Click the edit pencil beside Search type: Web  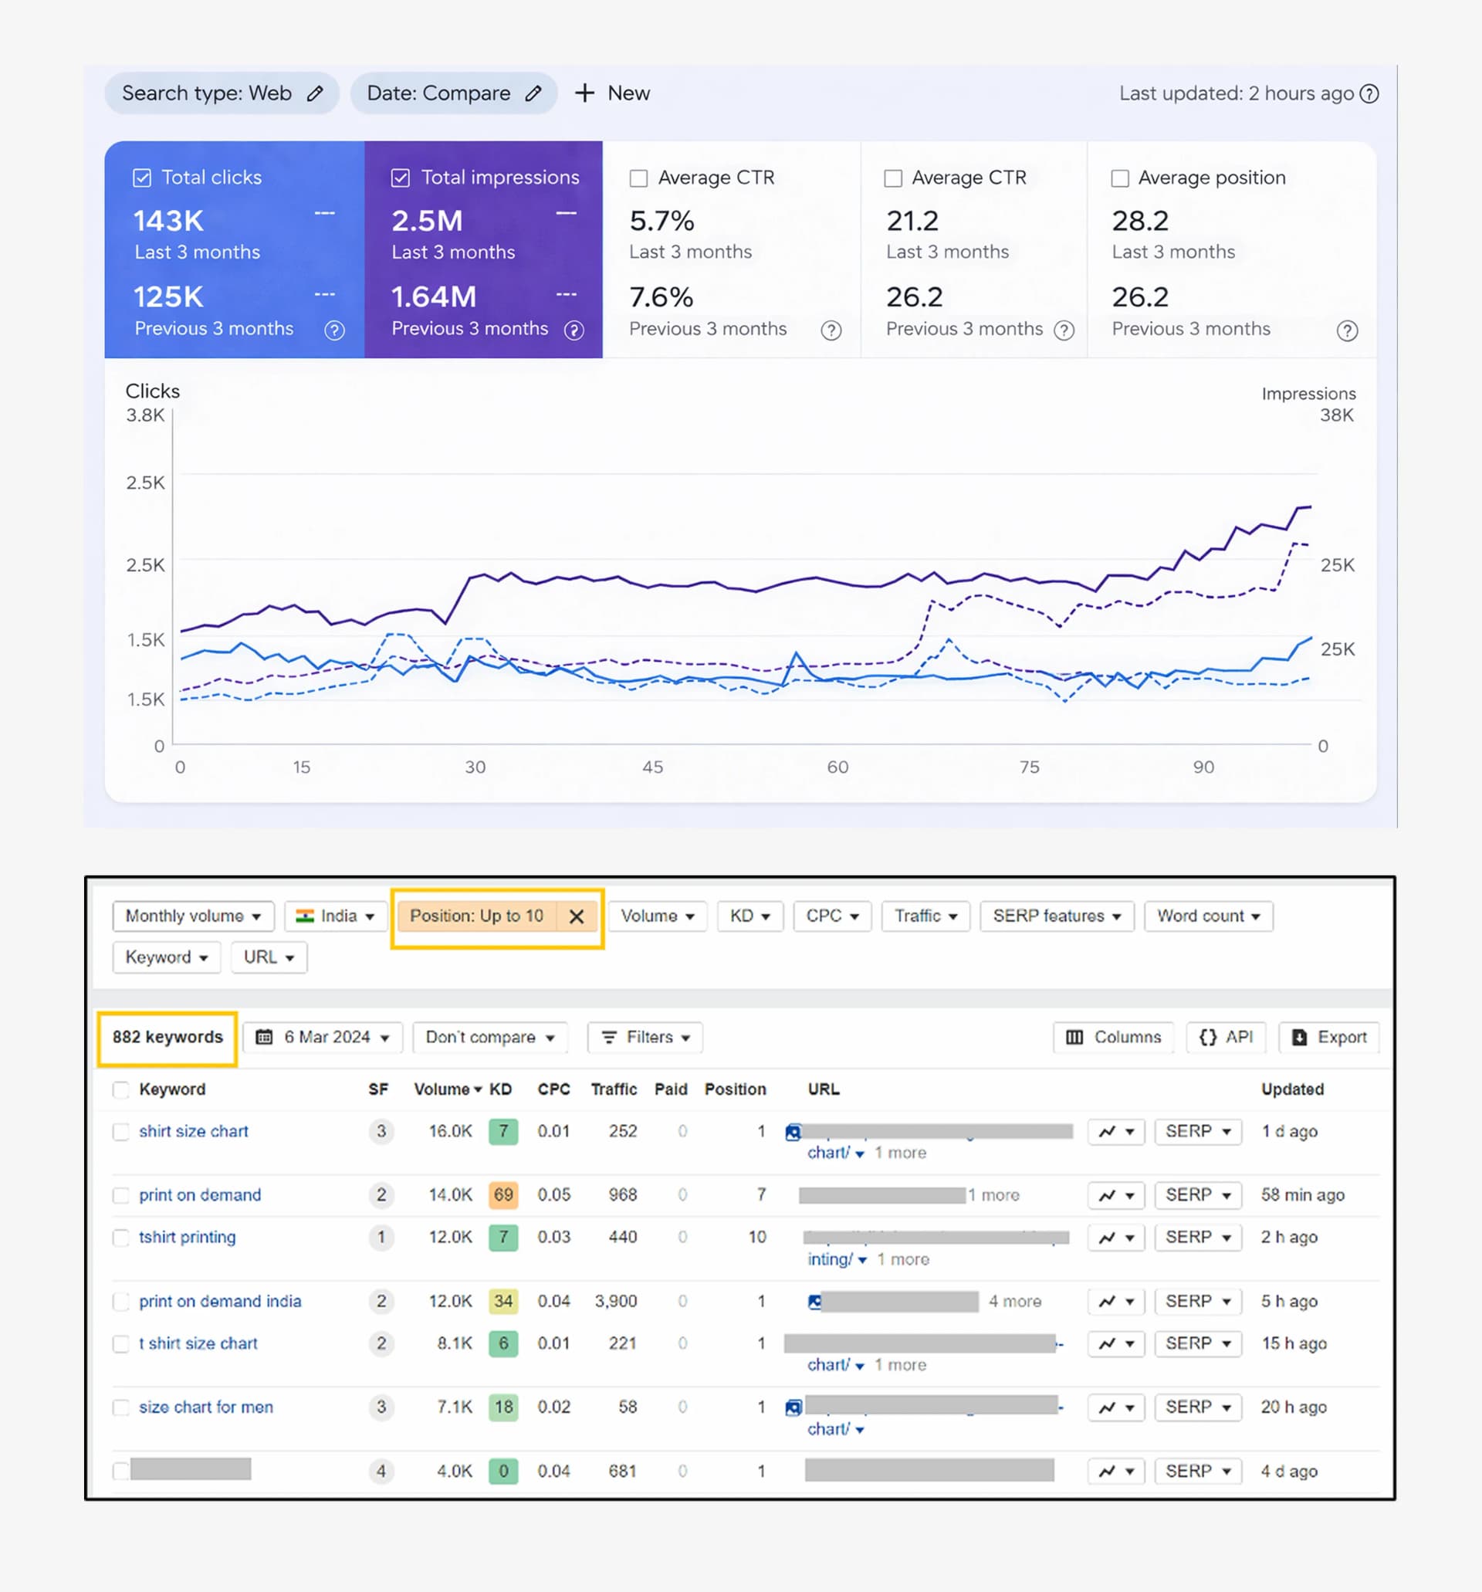[x=316, y=93]
